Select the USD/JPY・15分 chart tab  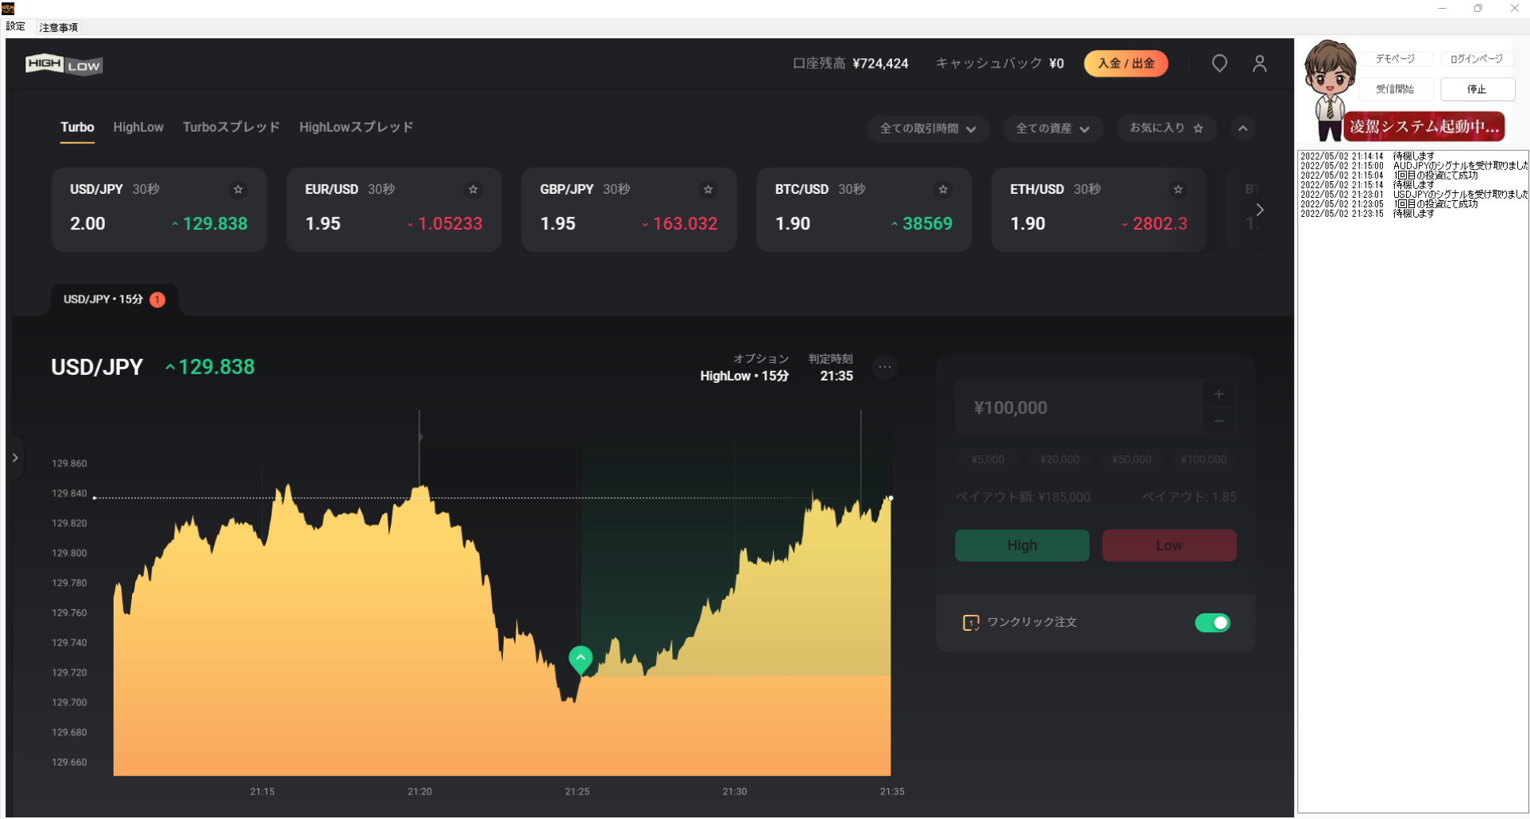[x=114, y=299]
